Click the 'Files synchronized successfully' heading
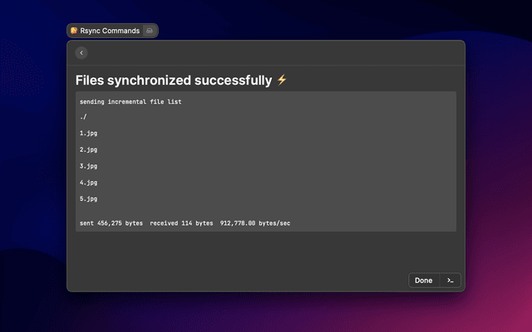The width and height of the screenshot is (532, 332). [174, 81]
